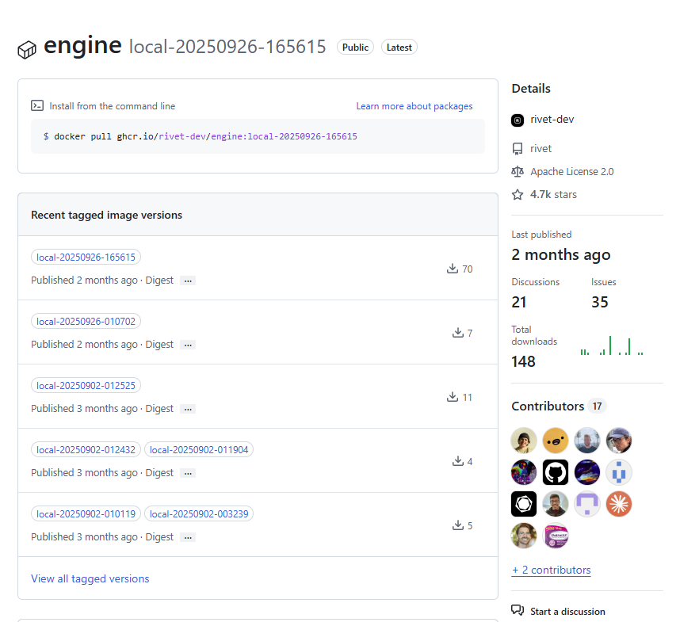The width and height of the screenshot is (699, 622).
Task: Click the total downloads sparkline chart
Action: 612,345
